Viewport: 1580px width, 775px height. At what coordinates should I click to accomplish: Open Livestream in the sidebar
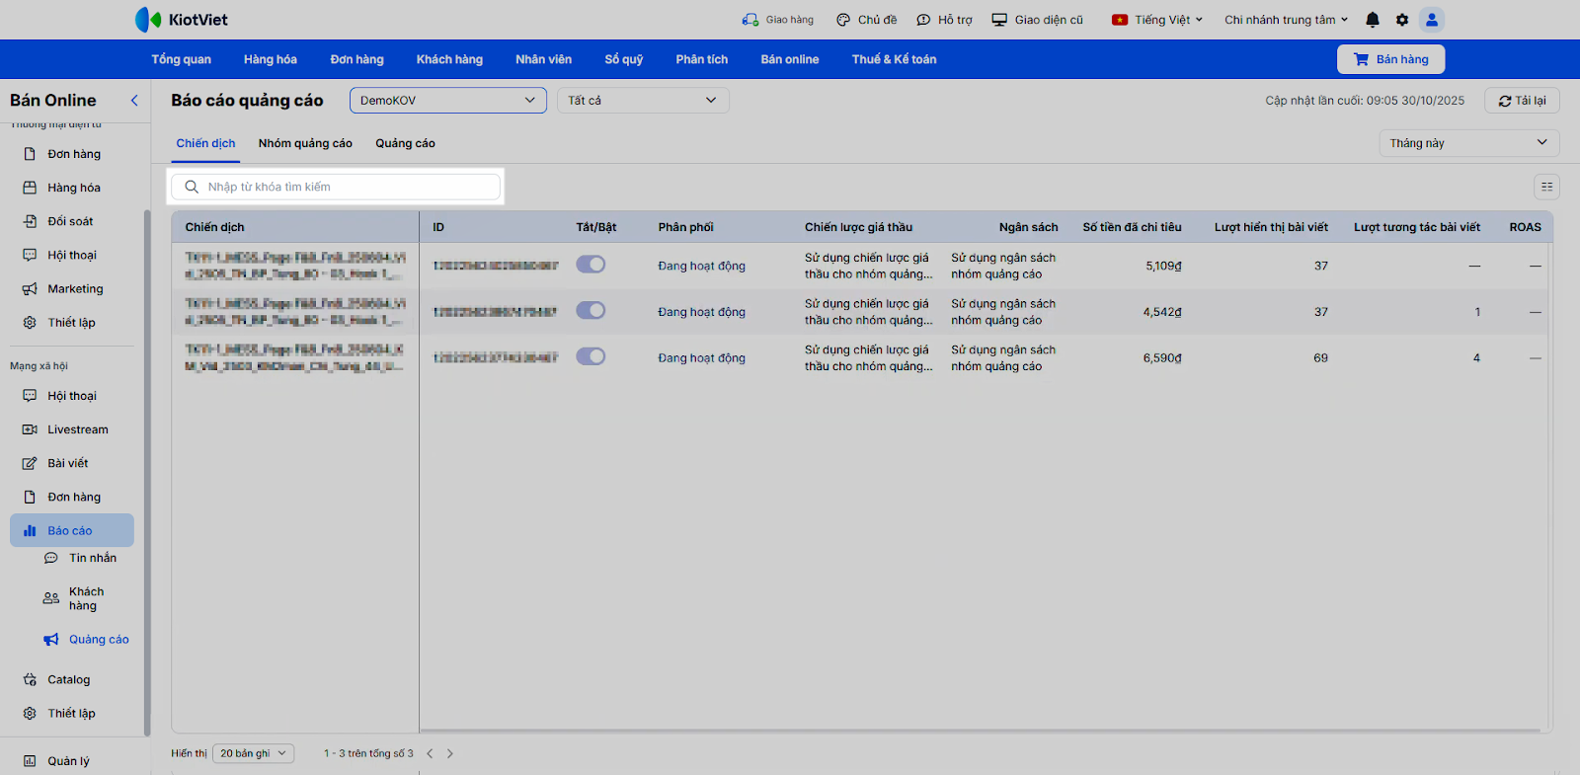pos(77,429)
